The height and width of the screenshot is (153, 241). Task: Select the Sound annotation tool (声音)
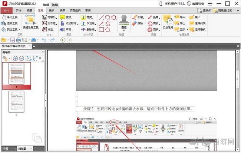(66, 29)
